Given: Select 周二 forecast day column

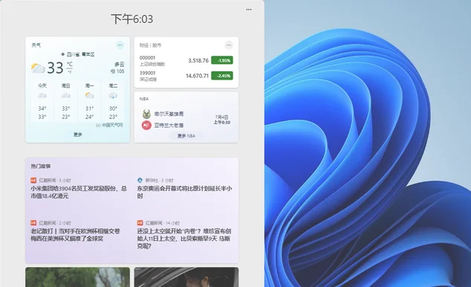Looking at the screenshot, I should [x=113, y=102].
